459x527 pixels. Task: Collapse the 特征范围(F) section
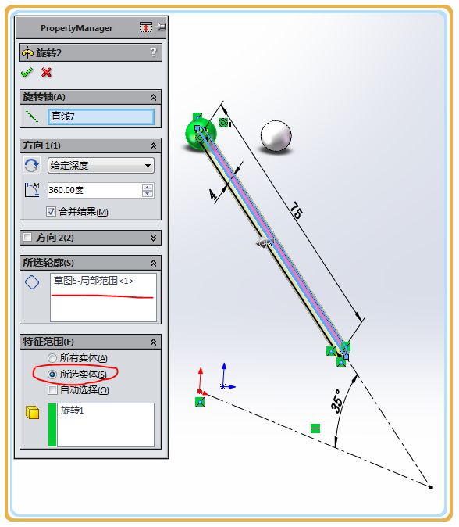[153, 342]
